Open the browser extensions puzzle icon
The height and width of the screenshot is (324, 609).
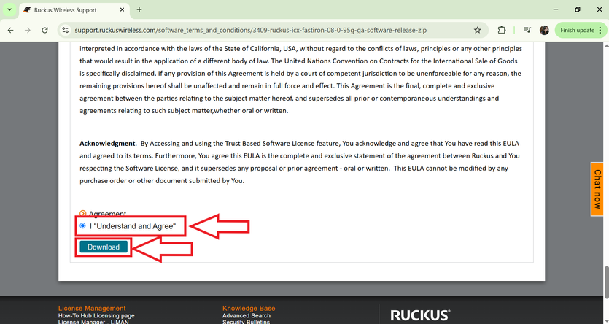pos(502,31)
